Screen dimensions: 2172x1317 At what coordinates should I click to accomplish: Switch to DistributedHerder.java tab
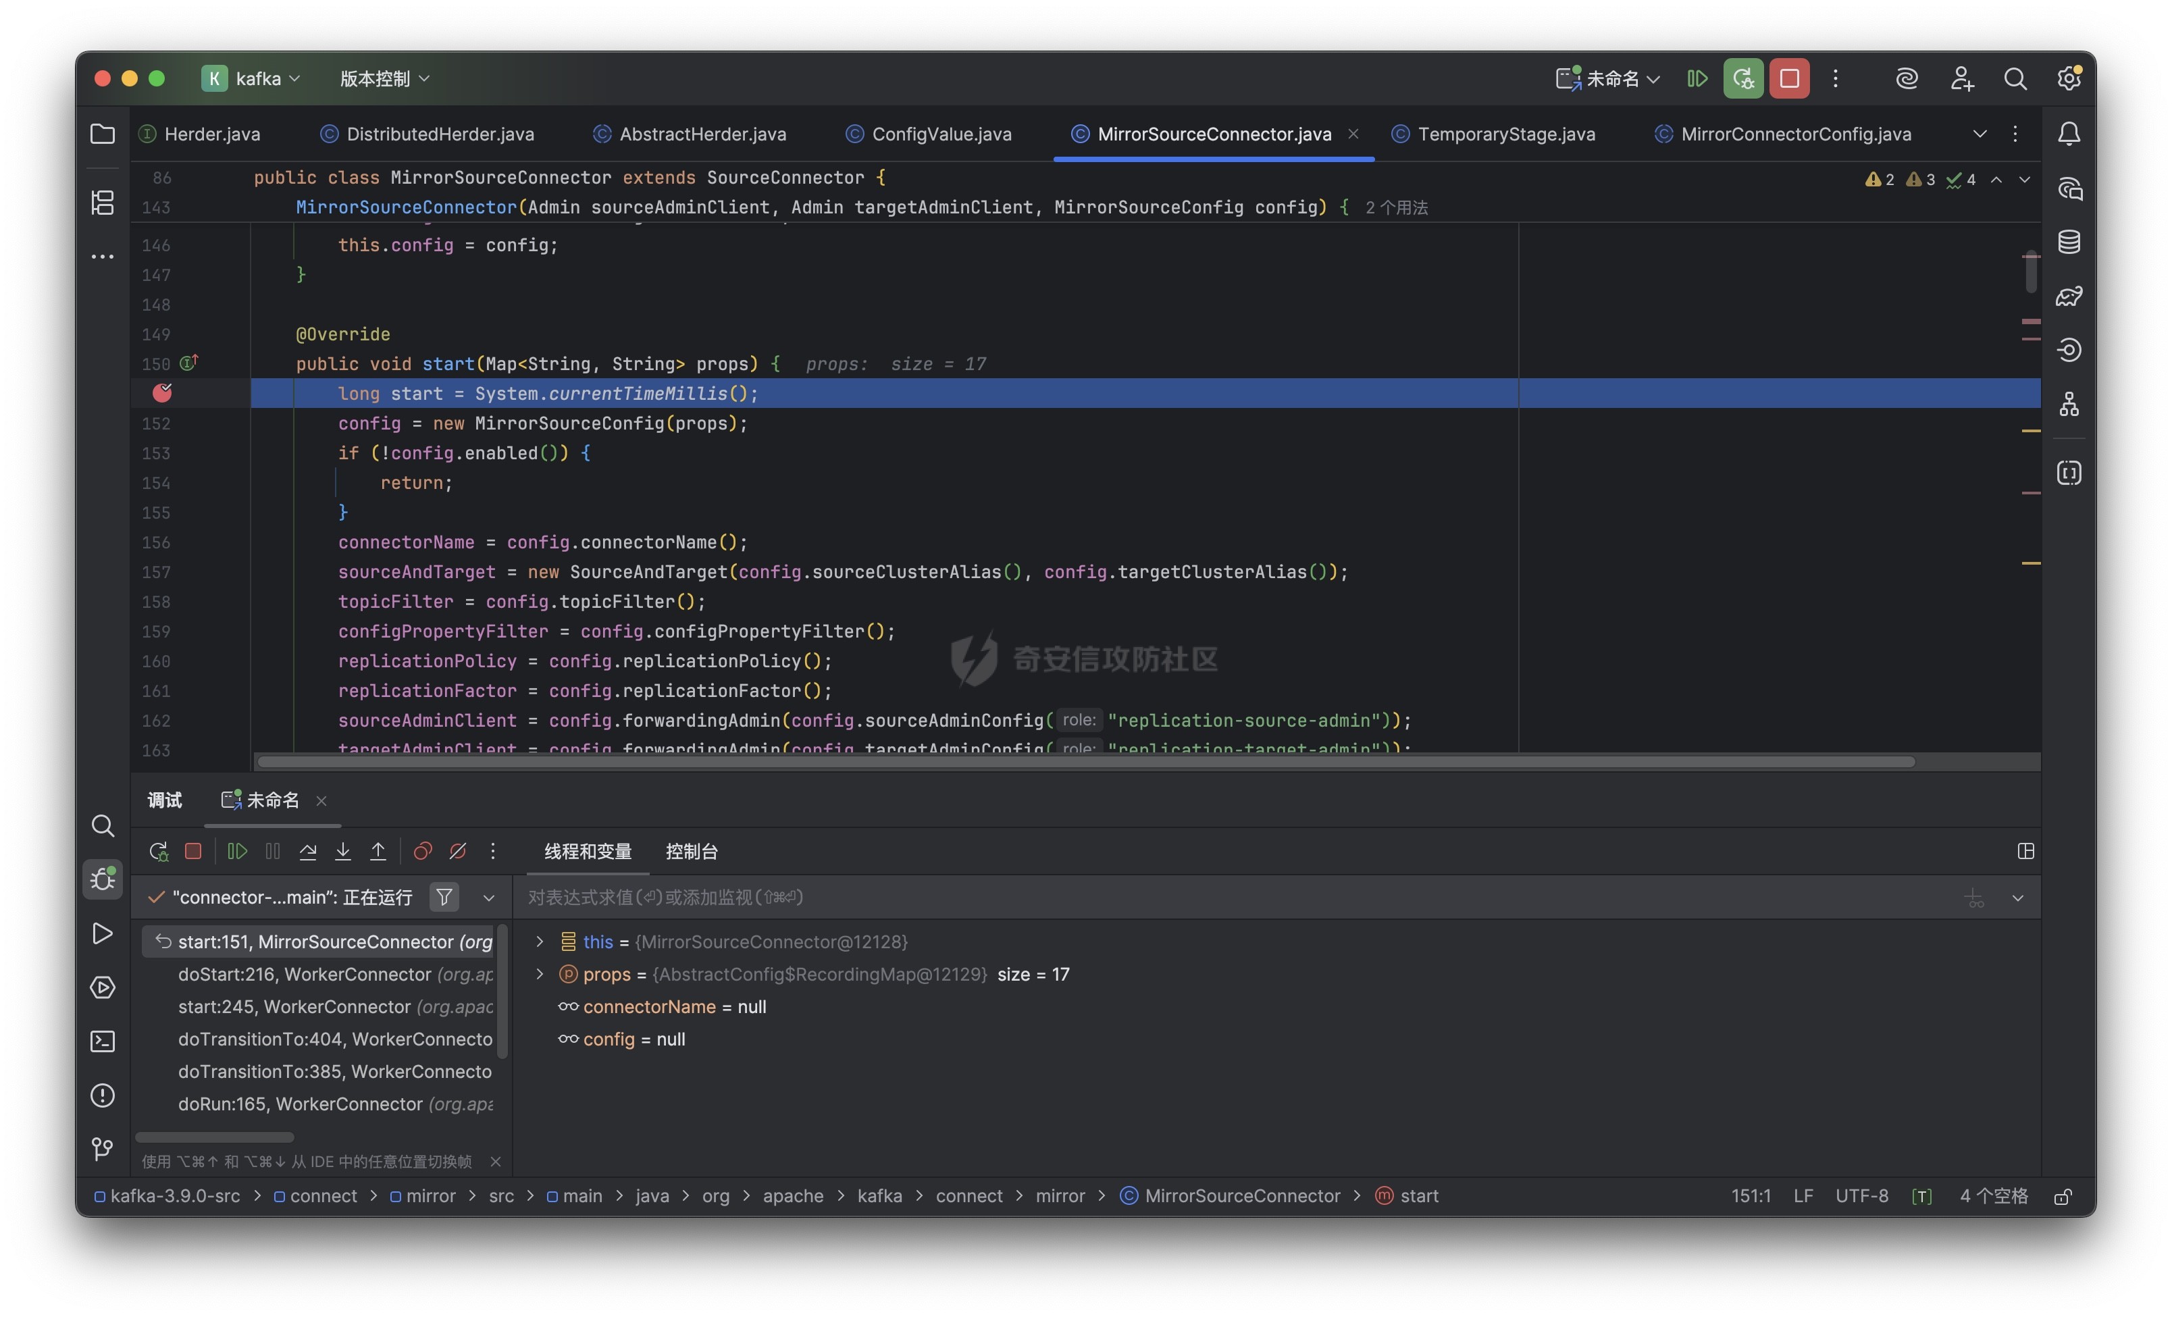[x=427, y=134]
